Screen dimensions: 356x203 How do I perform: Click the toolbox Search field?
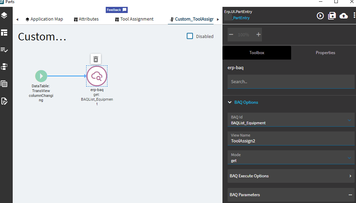tap(291, 82)
